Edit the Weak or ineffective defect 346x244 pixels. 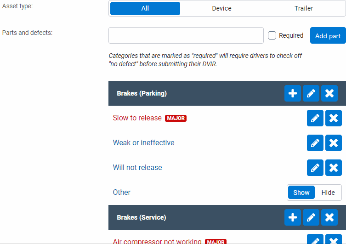[315, 143]
